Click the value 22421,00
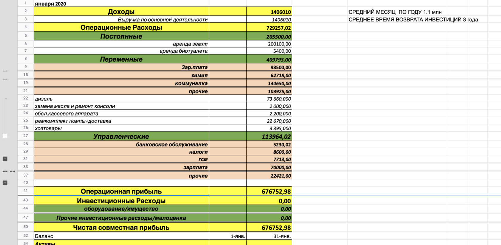501x245 pixels. (269, 176)
